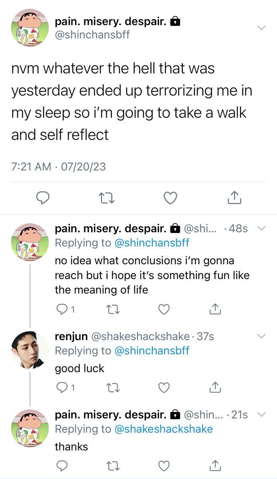Viewport: 277px width, 479px height.
Task: Open @shinchansbff link under renjun's name
Action: (x=152, y=351)
